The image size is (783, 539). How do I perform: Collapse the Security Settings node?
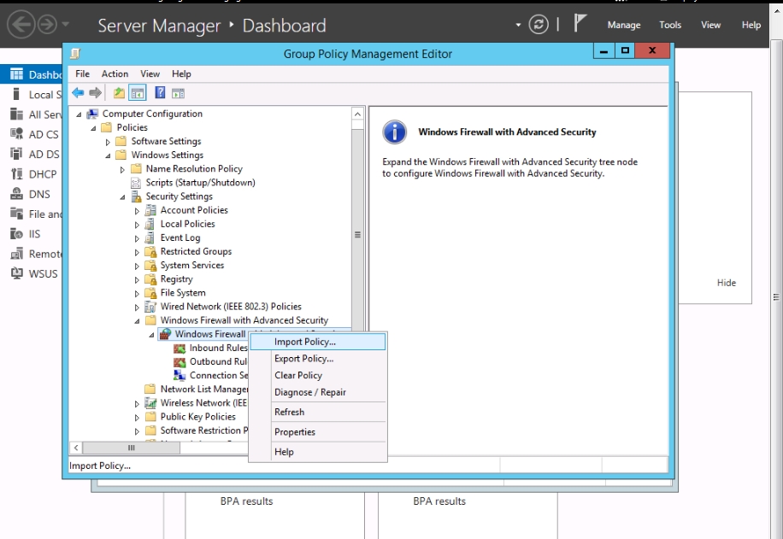122,197
